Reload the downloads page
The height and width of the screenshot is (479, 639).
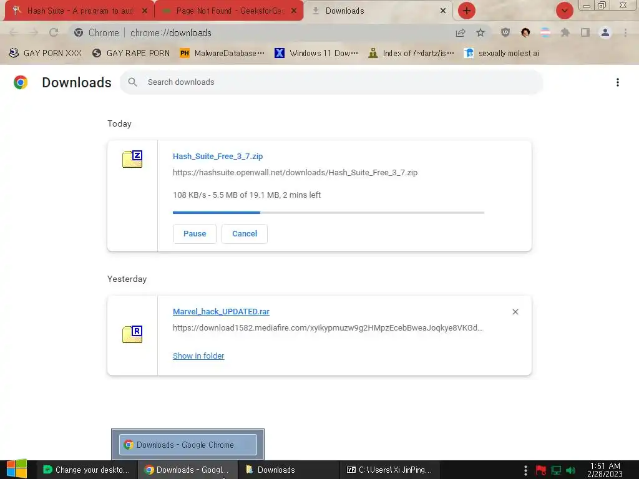[x=54, y=32]
